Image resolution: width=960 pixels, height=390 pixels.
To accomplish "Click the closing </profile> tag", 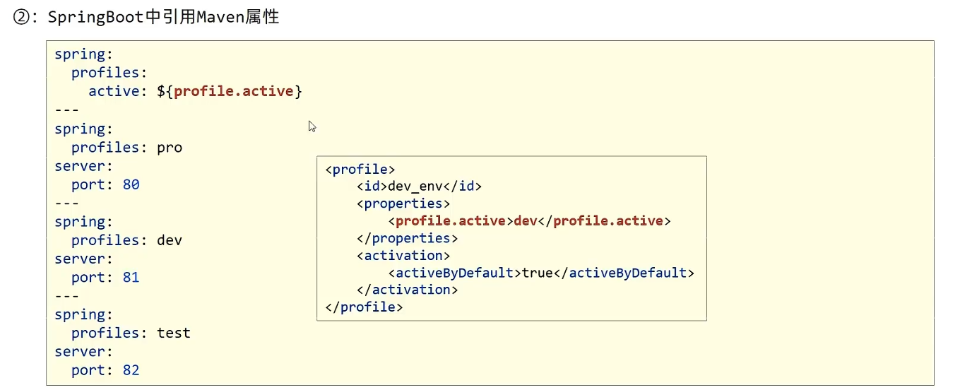I will [364, 307].
